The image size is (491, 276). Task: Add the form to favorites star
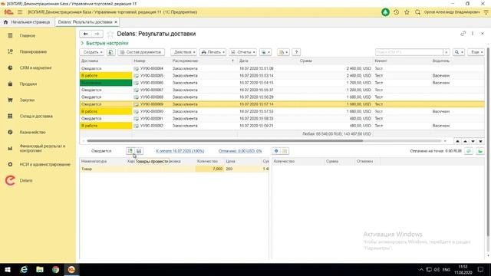[x=110, y=34]
